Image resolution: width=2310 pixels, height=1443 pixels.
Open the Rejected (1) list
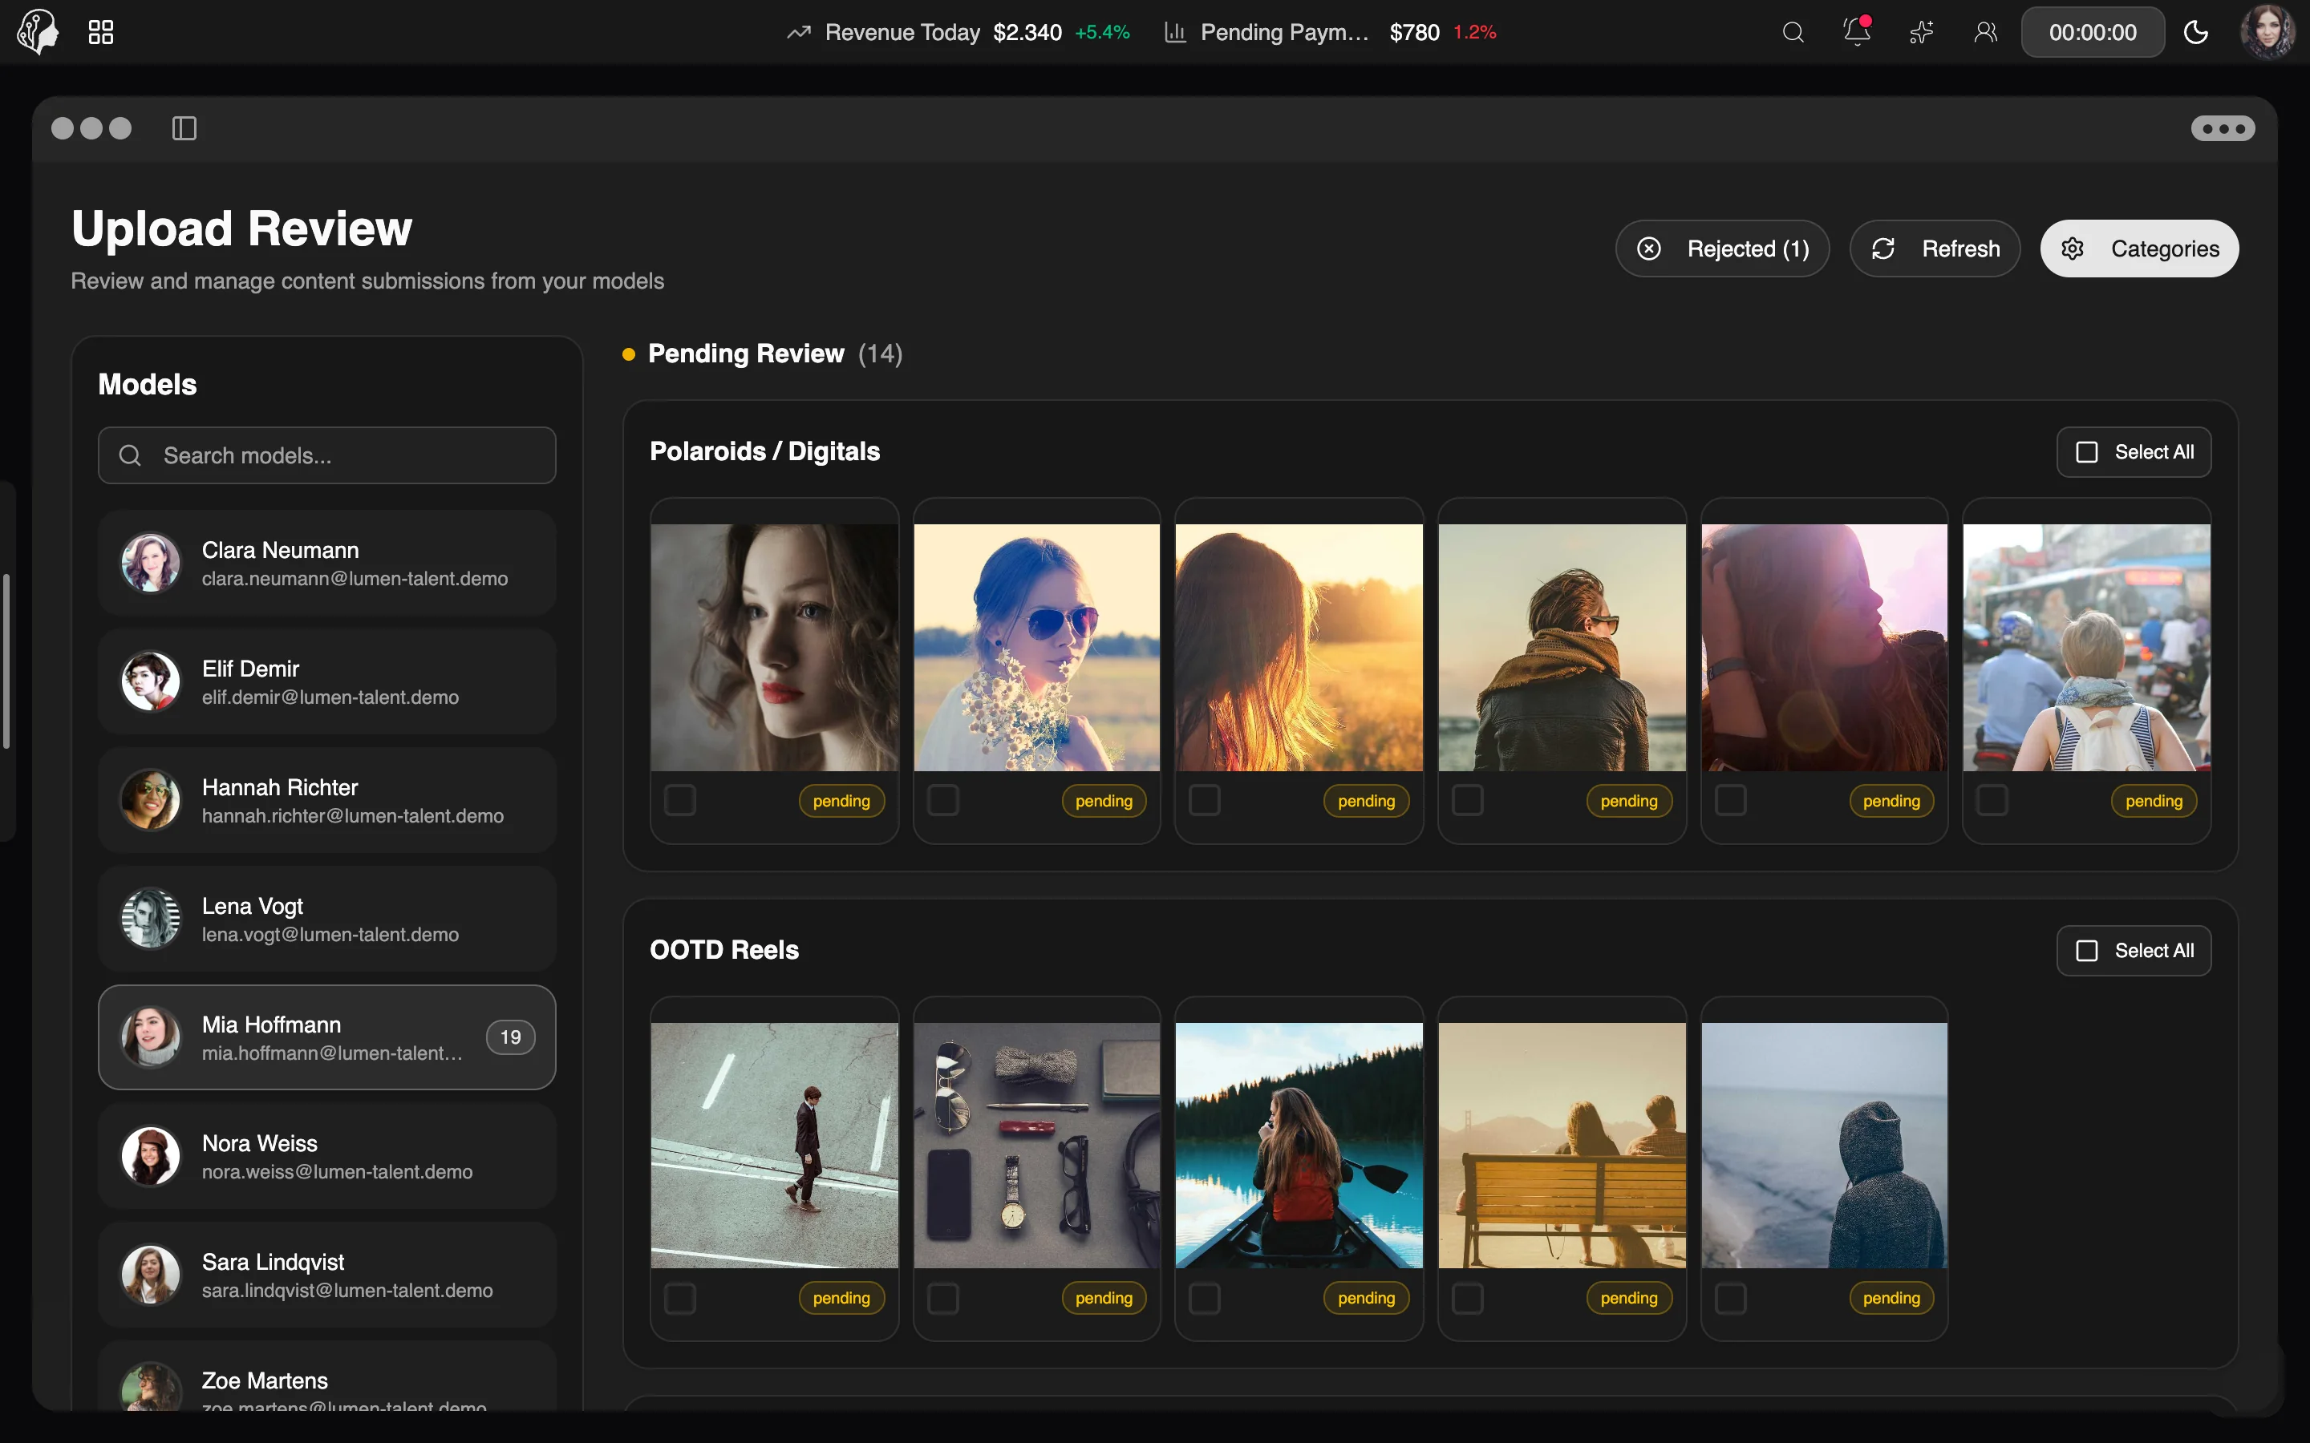coord(1722,249)
